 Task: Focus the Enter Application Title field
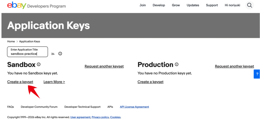(x=27, y=52)
